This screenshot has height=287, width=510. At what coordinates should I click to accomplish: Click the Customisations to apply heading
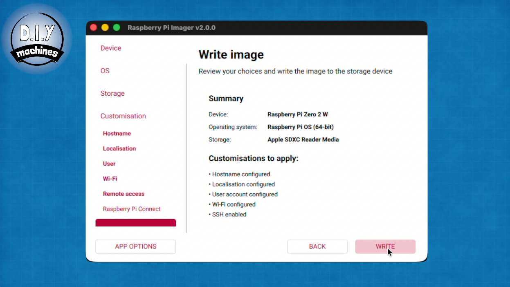point(254,159)
